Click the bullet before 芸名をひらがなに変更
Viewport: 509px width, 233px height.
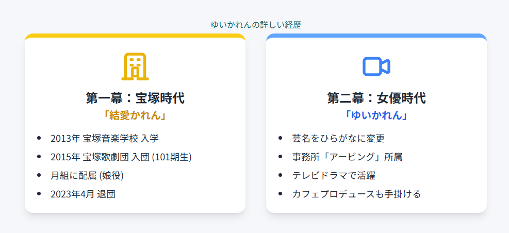281,138
